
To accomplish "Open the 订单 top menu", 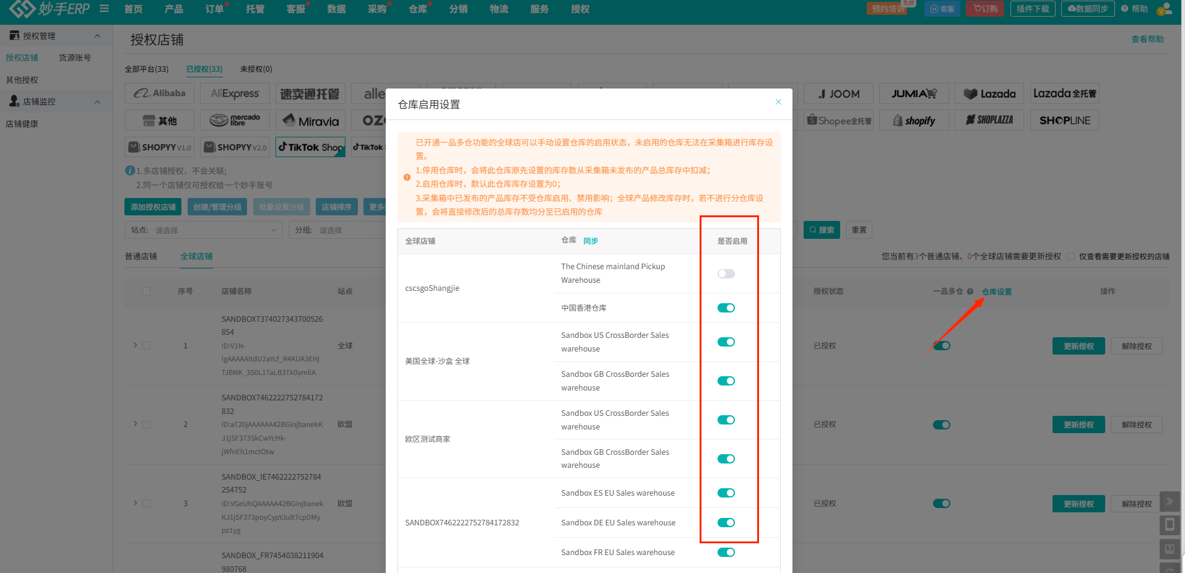I will coord(215,9).
